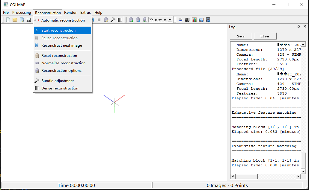309x190 pixels.
Task: Click the 'Time 00:00:00:00' status bar text
Action: pos(76,186)
